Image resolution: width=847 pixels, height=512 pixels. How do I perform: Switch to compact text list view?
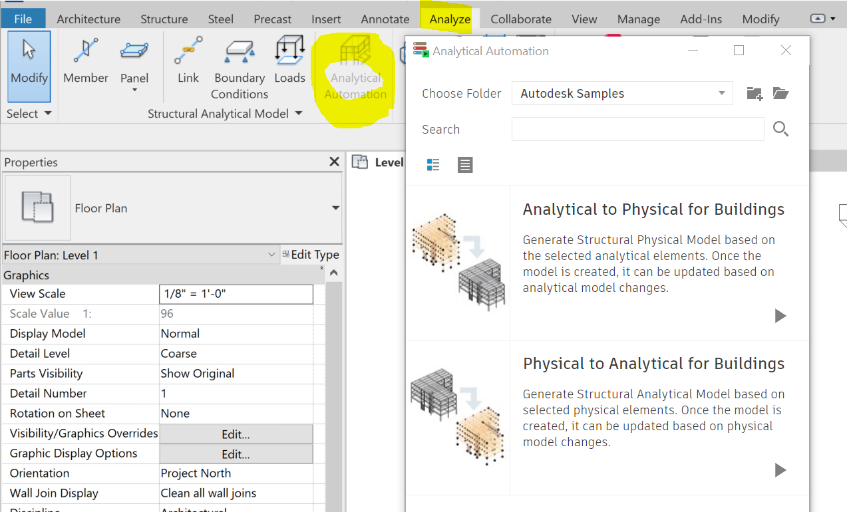click(465, 164)
